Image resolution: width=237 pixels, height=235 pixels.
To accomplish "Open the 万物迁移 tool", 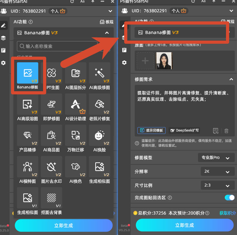I will (75, 135).
